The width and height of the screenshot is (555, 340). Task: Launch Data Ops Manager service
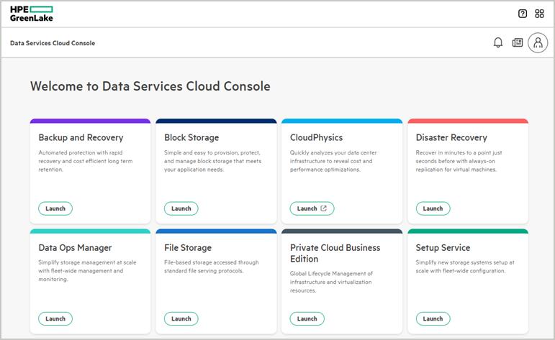click(55, 318)
